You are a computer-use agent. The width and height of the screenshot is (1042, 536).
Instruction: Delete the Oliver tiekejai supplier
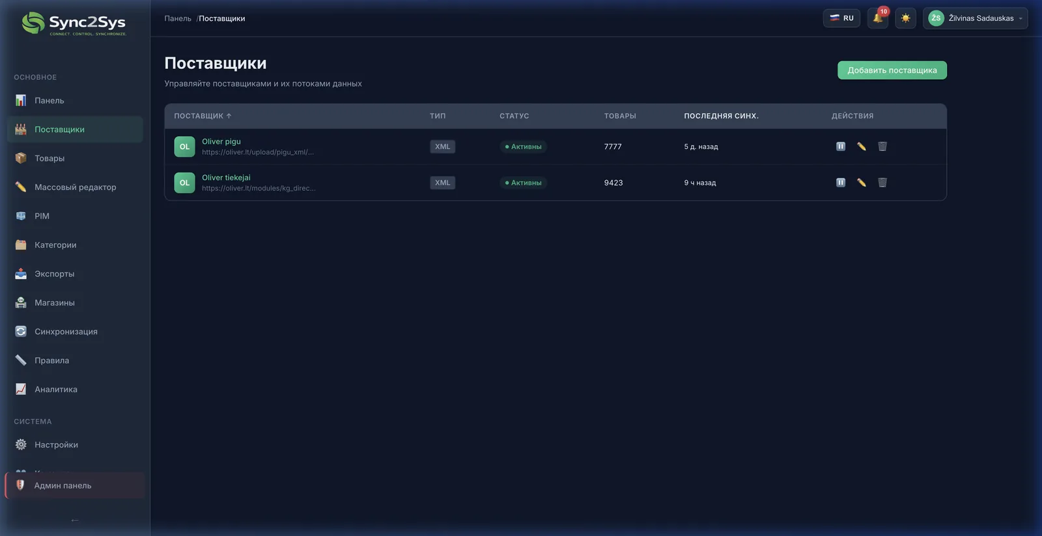pos(882,183)
